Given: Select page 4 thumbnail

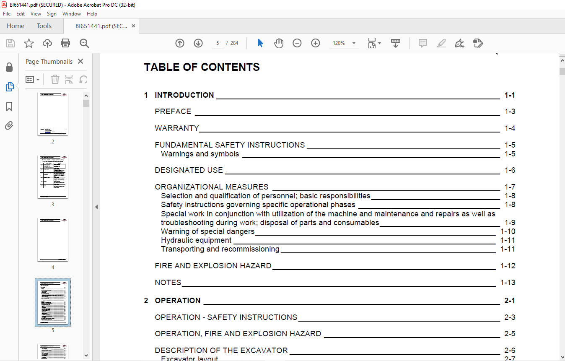Looking at the screenshot, I should [x=53, y=239].
